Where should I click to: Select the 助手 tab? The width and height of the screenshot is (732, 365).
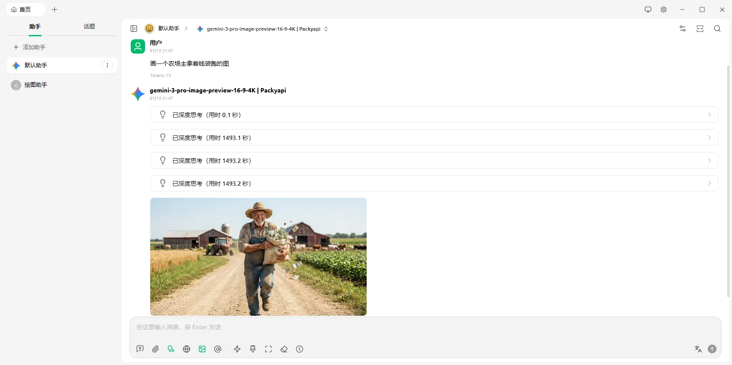(35, 27)
